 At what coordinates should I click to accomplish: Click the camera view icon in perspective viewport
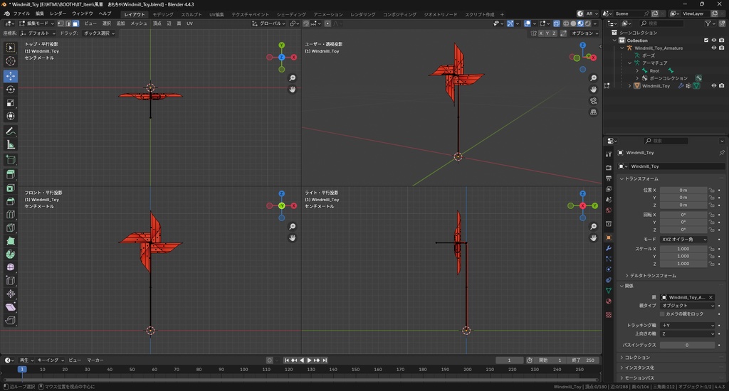pos(593,101)
